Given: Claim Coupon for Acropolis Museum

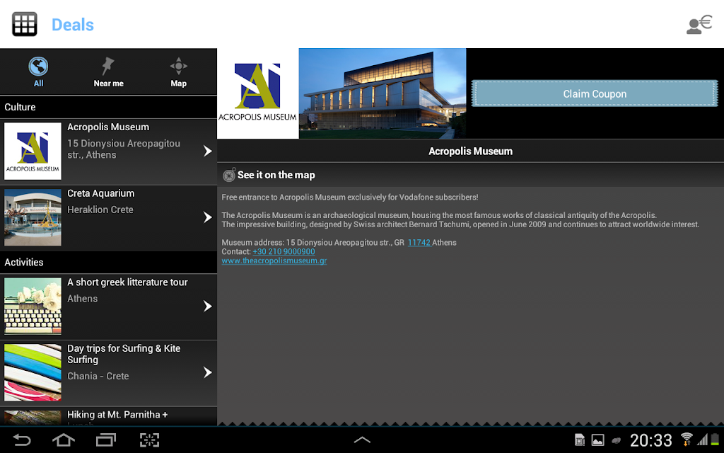Looking at the screenshot, I should [x=595, y=94].
